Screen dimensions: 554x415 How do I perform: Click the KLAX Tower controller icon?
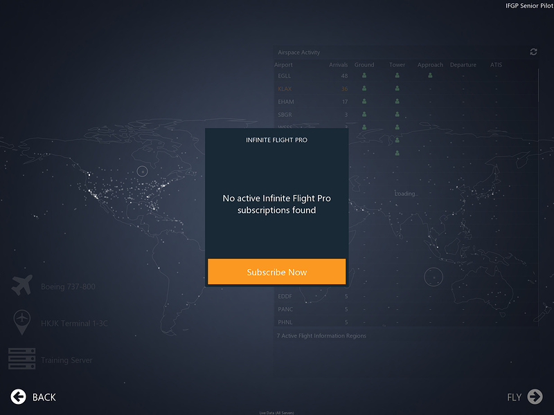click(397, 89)
